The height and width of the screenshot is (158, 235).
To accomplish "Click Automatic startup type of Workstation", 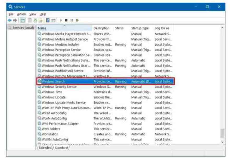I will (x=138, y=134).
